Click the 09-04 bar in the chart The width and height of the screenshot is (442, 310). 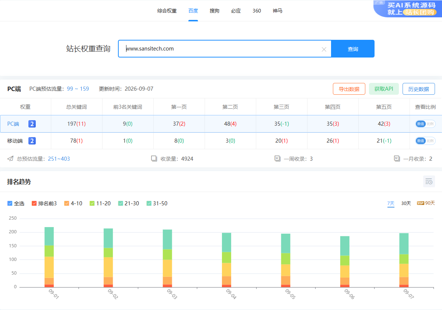[x=226, y=260]
